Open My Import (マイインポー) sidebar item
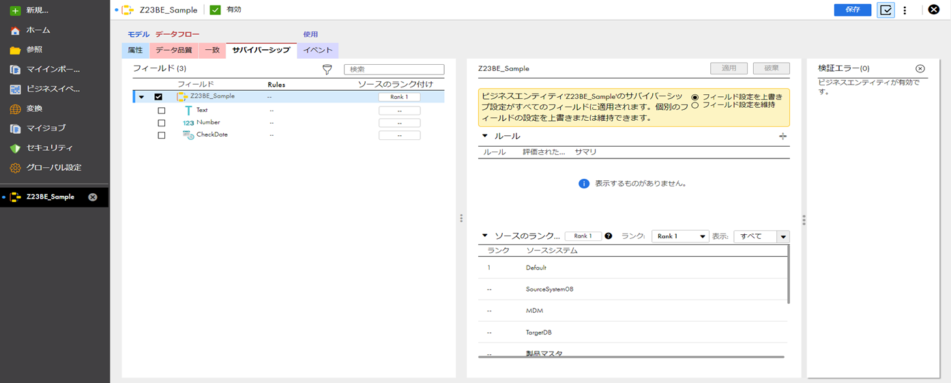The image size is (951, 383). [x=55, y=70]
